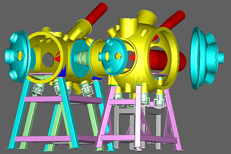Select the red cylinder at top left

click(97, 13)
